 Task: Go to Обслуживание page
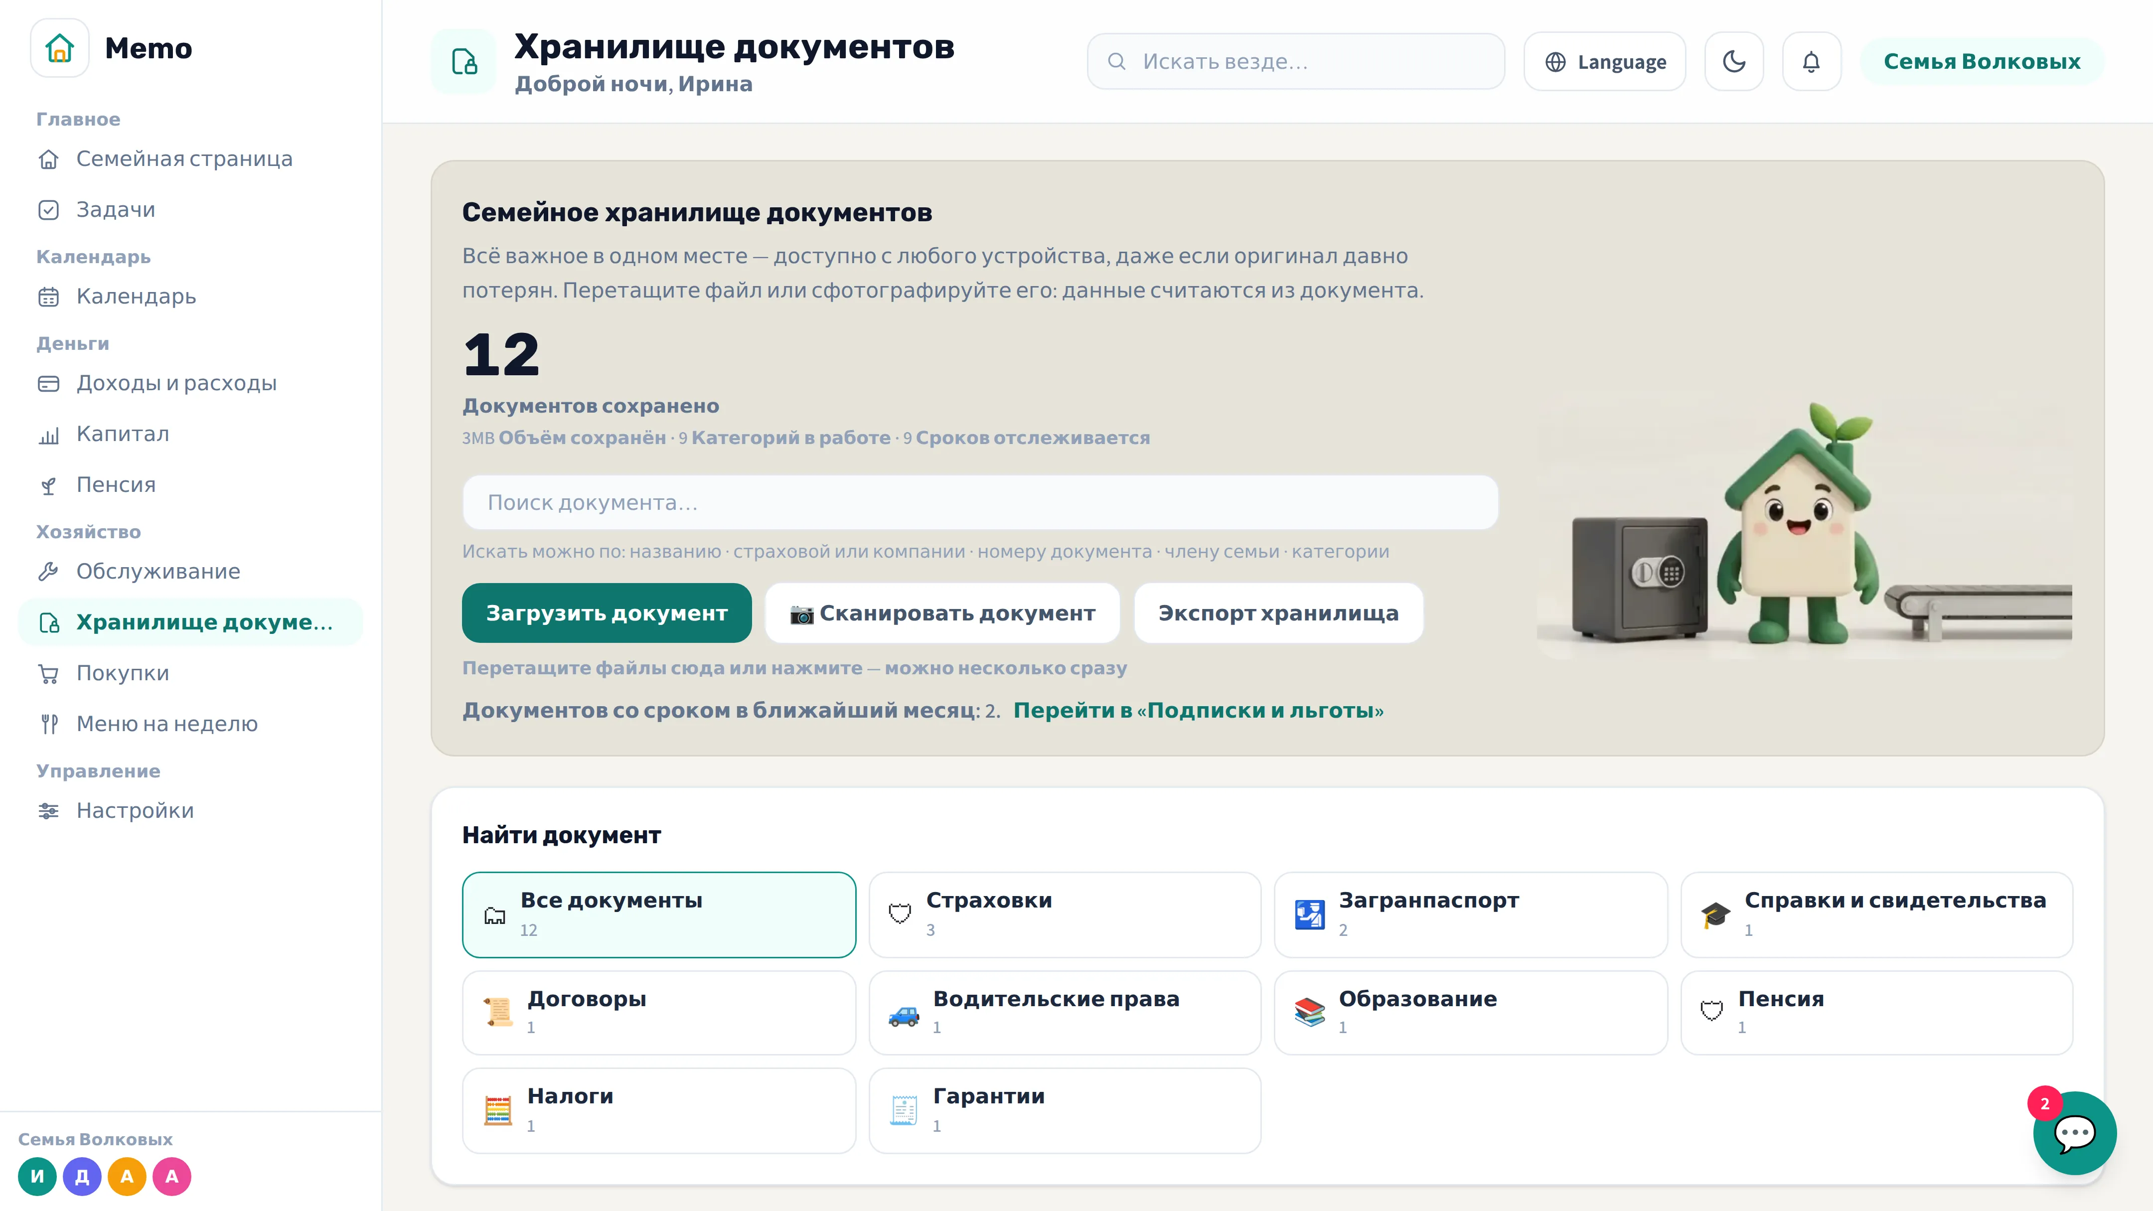(x=190, y=572)
